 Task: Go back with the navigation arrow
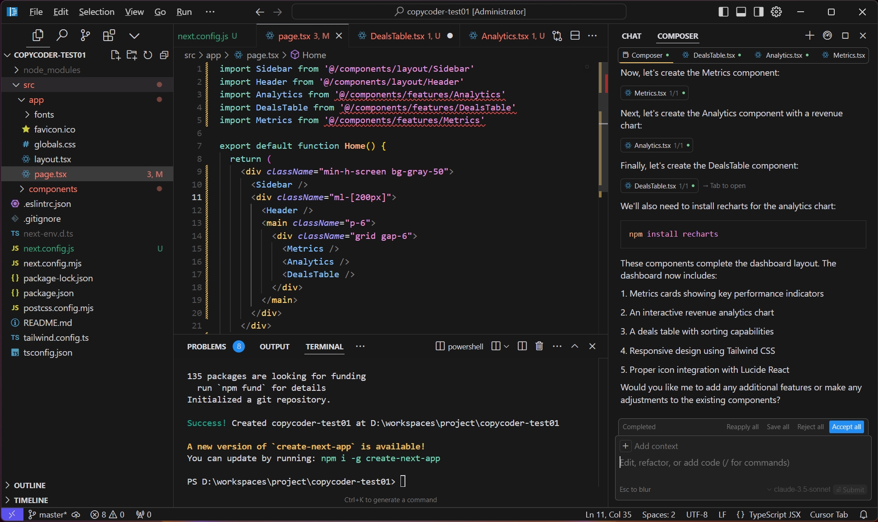[x=260, y=12]
